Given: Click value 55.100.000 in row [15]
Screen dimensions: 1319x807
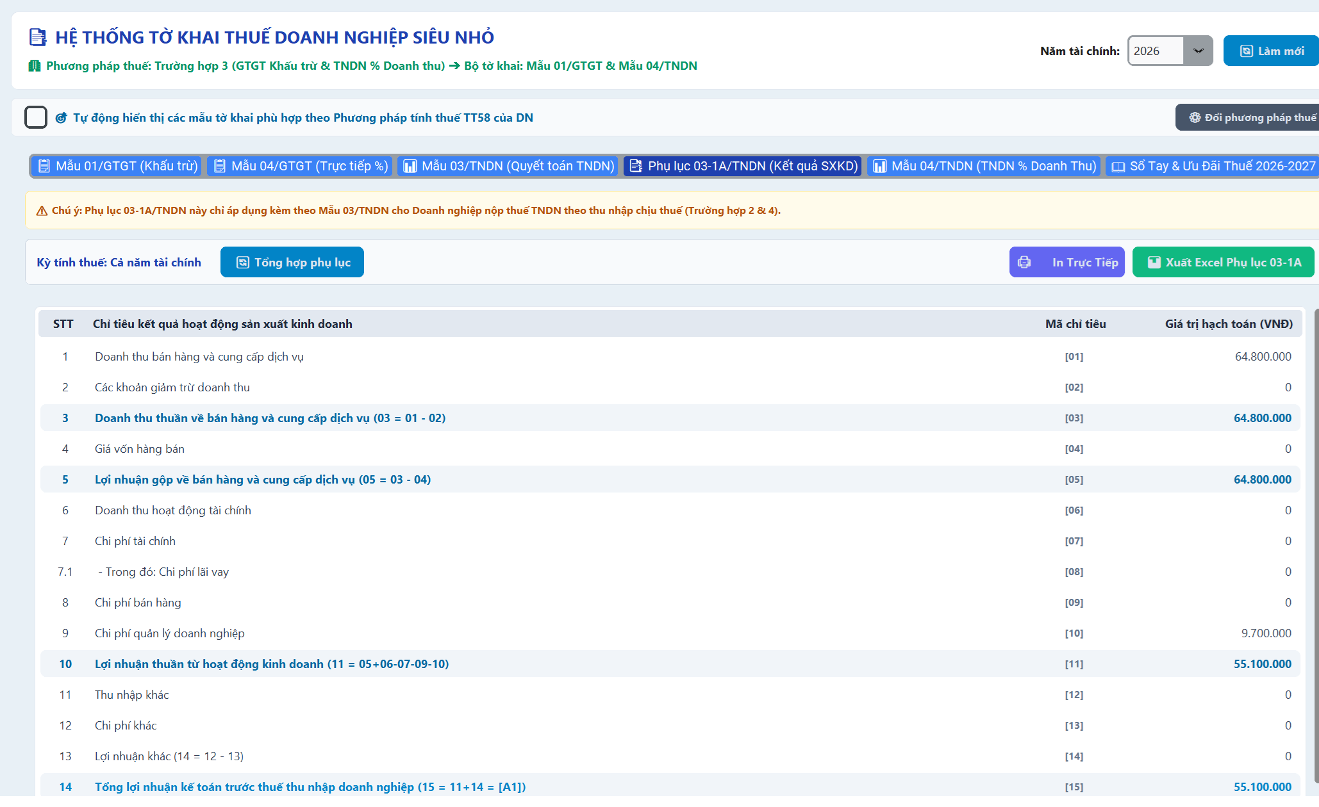Looking at the screenshot, I should 1263,787.
